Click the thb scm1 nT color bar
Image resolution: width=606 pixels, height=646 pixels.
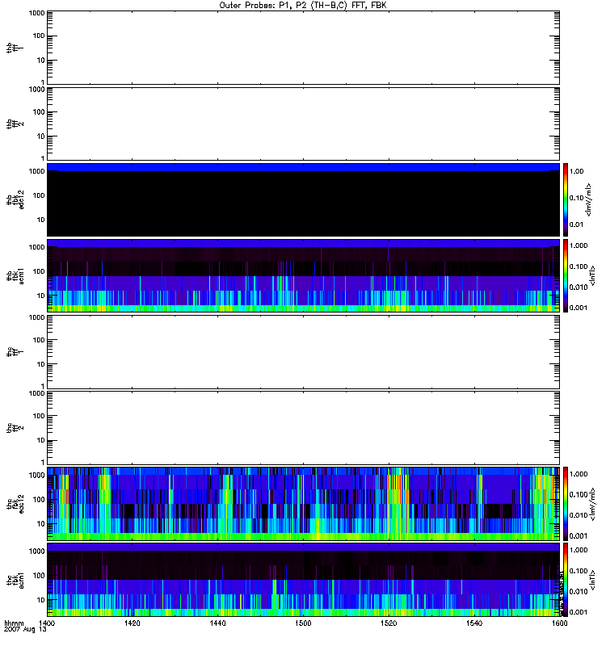(x=566, y=275)
